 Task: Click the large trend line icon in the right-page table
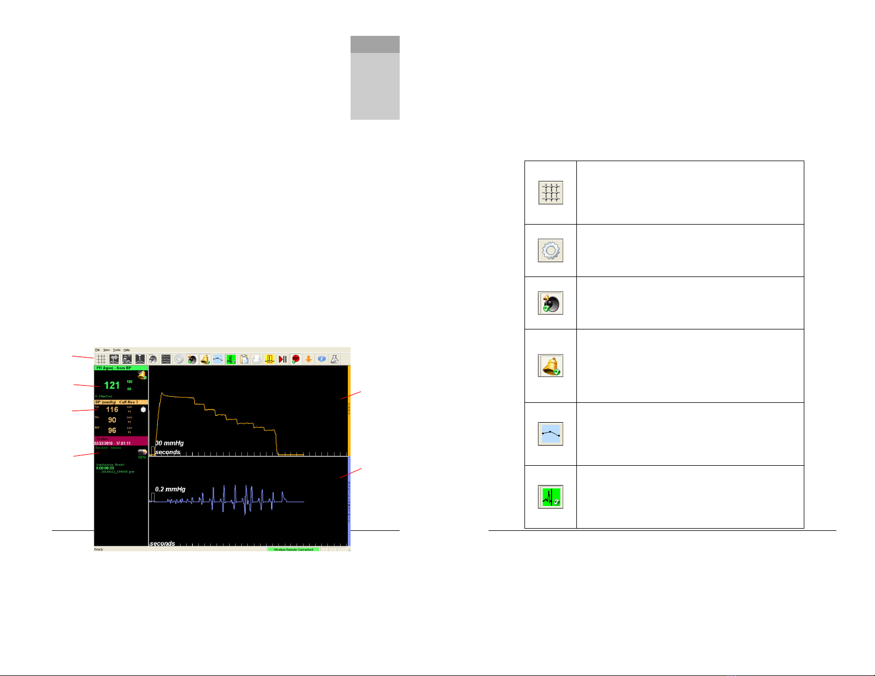[550, 434]
